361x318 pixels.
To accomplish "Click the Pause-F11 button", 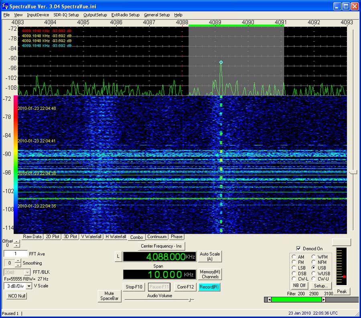I will (x=159, y=287).
